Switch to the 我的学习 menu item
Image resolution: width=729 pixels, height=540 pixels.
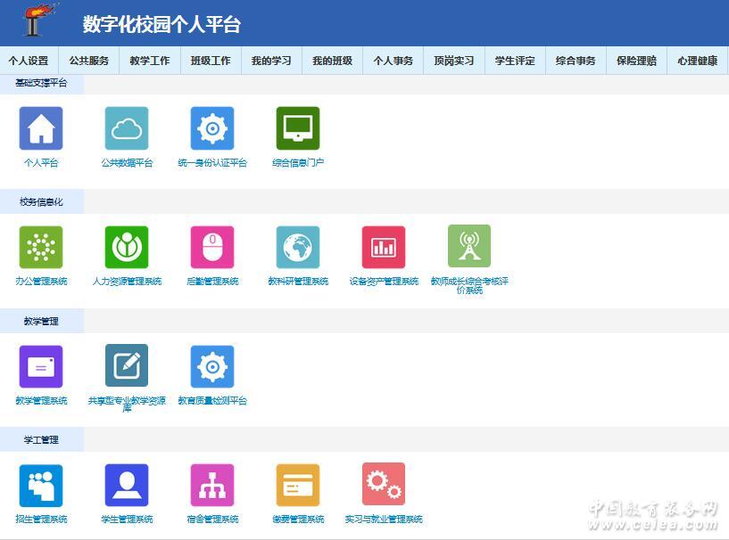tap(271, 61)
